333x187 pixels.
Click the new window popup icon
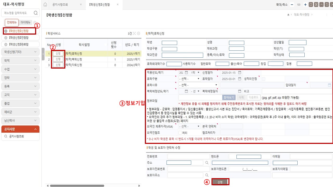(311, 5)
